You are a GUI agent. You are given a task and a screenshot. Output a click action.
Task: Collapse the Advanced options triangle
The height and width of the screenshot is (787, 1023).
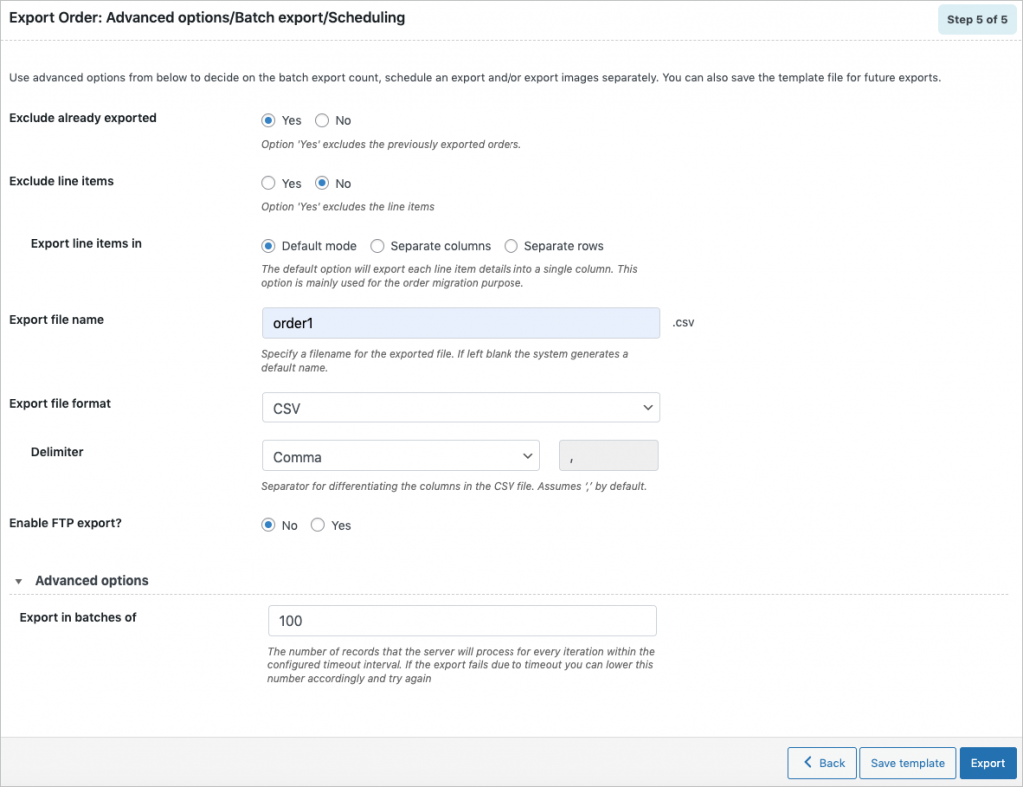19,581
